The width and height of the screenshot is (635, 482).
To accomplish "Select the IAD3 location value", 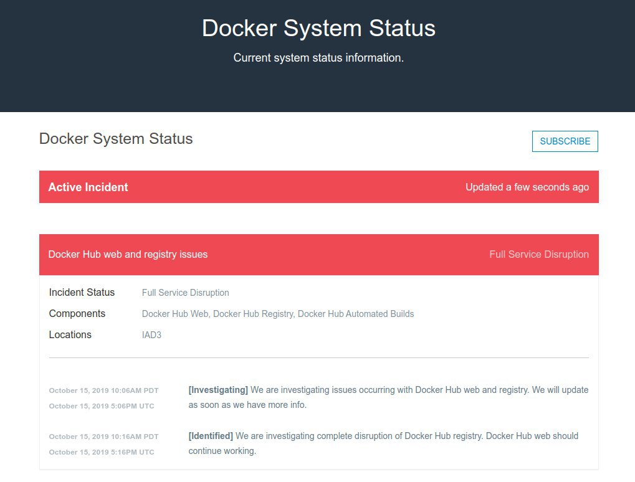I will pos(151,335).
